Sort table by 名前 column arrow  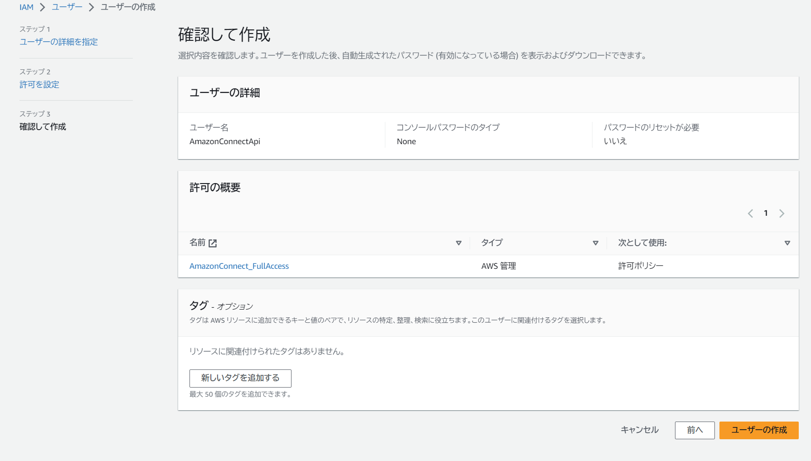click(459, 243)
